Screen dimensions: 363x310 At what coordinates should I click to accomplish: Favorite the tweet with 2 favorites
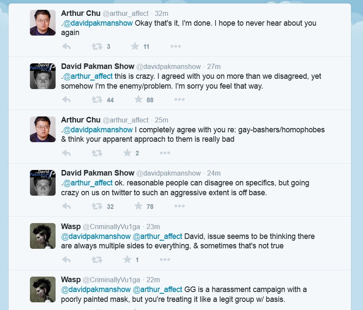pyautogui.click(x=127, y=153)
